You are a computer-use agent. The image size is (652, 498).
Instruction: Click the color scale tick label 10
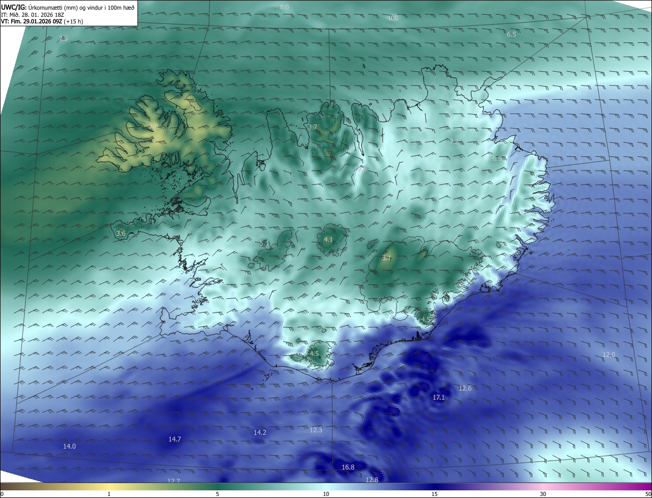pos(326,494)
